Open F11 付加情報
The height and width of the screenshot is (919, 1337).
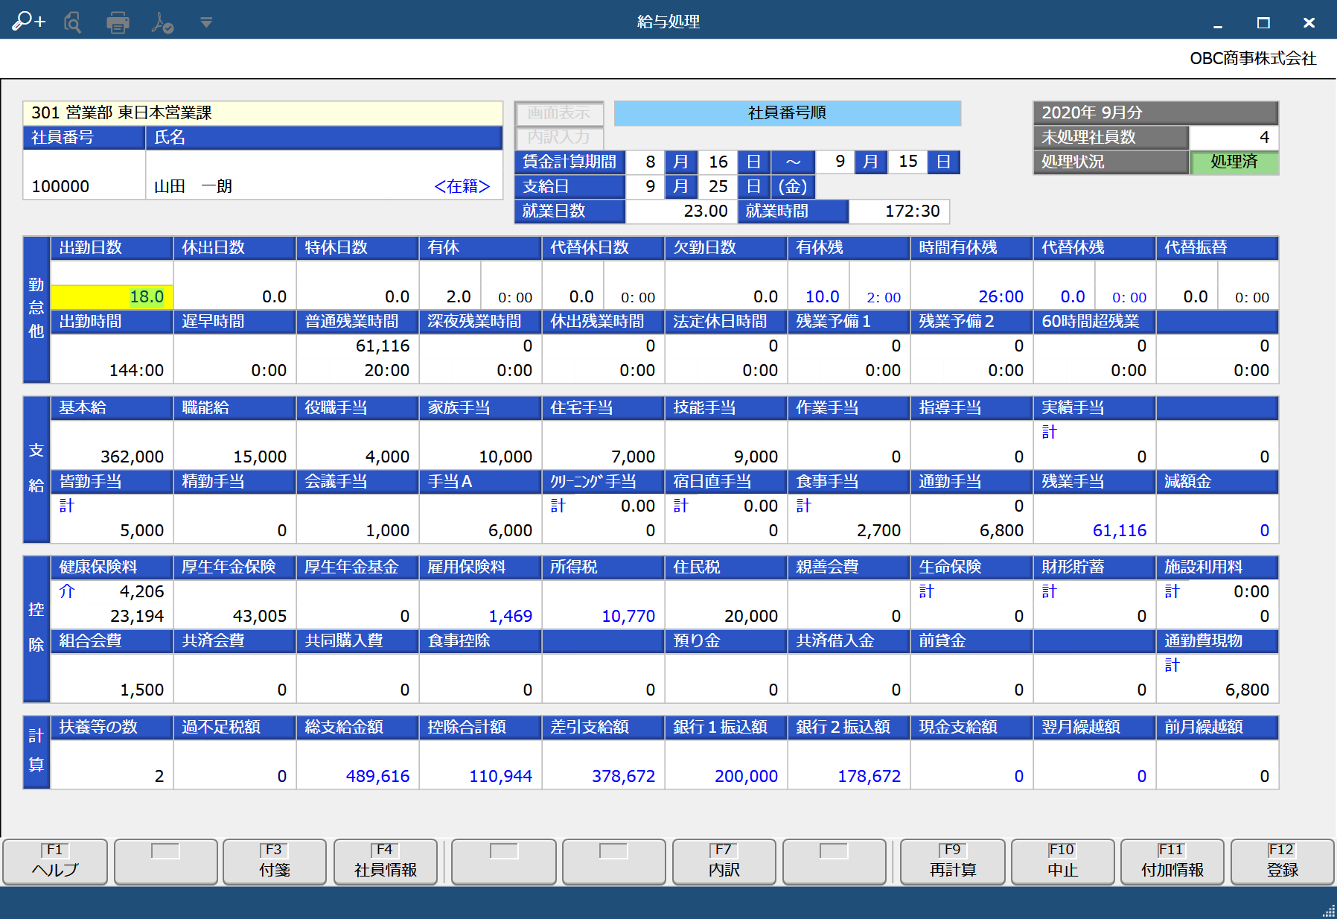[1172, 862]
